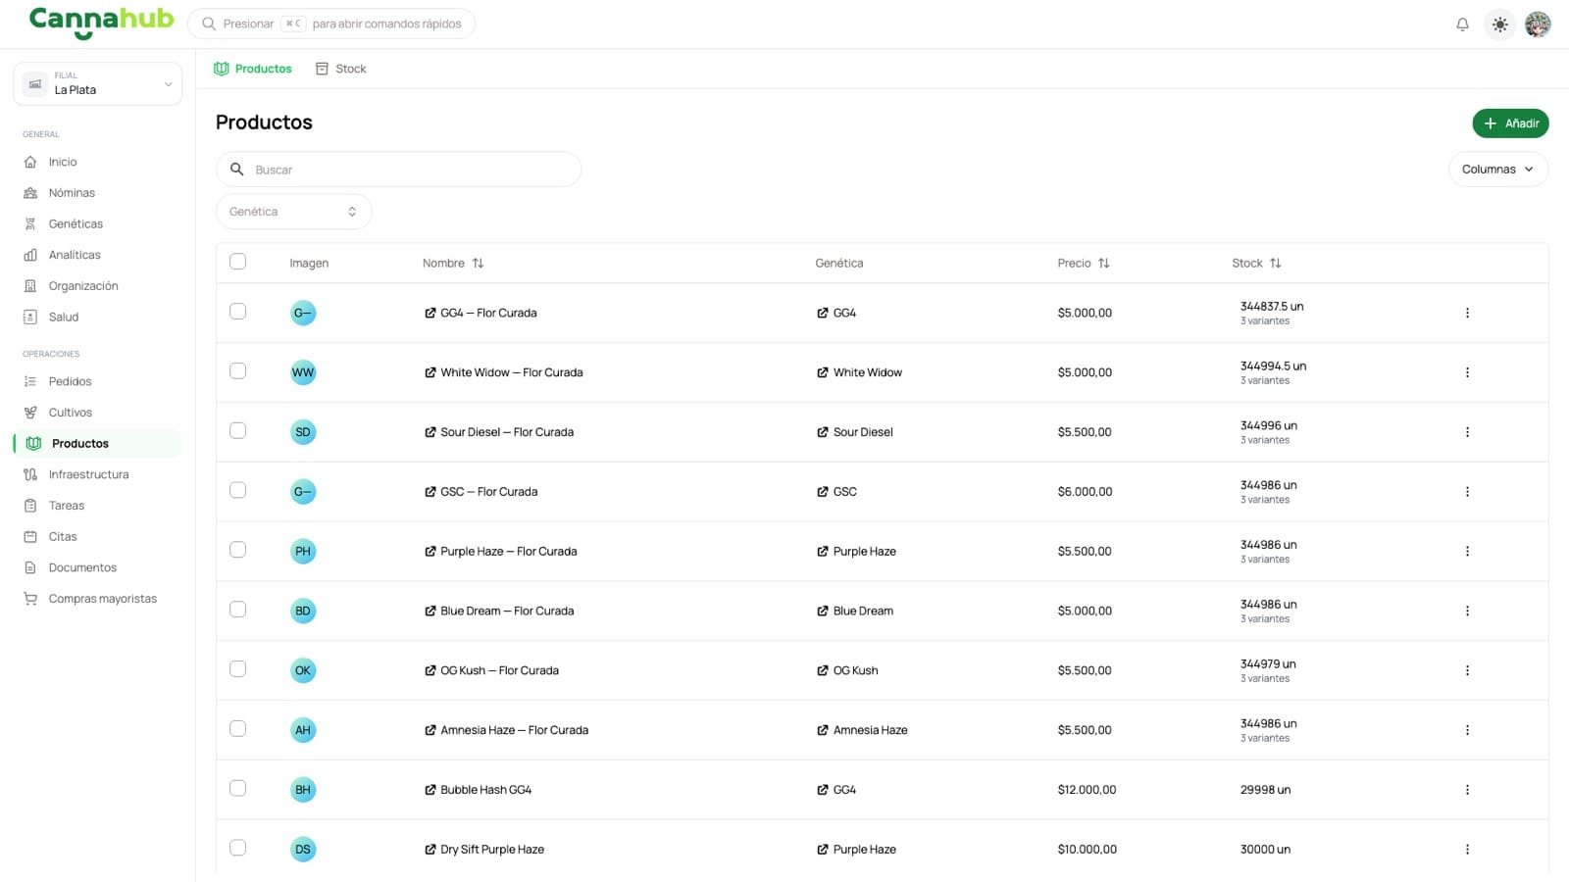Open row menu for OG Kush — Flor Curada
Viewport: 1569px width, 882px height.
point(1467,670)
